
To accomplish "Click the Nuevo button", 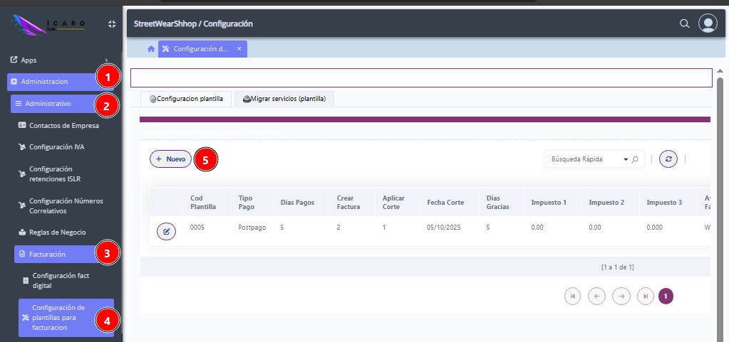I will (171, 159).
